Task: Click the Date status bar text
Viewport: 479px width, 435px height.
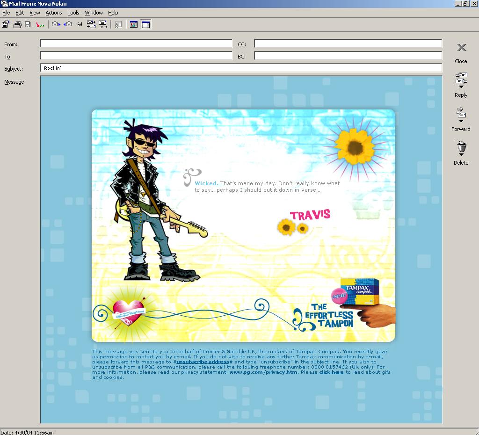Action: click(x=27, y=432)
